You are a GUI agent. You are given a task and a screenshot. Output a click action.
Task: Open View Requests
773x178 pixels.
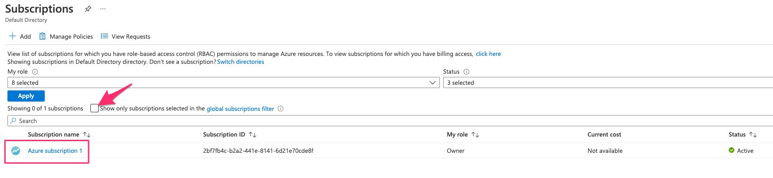[x=125, y=36]
